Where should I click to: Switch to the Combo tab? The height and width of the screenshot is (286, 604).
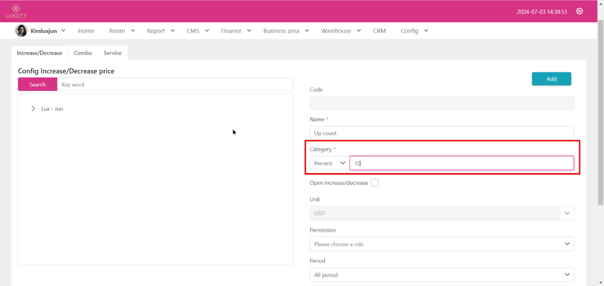(83, 53)
